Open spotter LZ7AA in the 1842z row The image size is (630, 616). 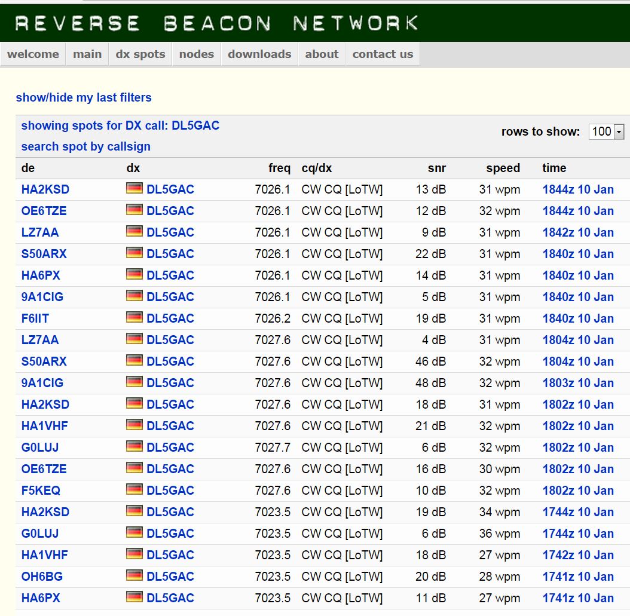click(x=40, y=232)
